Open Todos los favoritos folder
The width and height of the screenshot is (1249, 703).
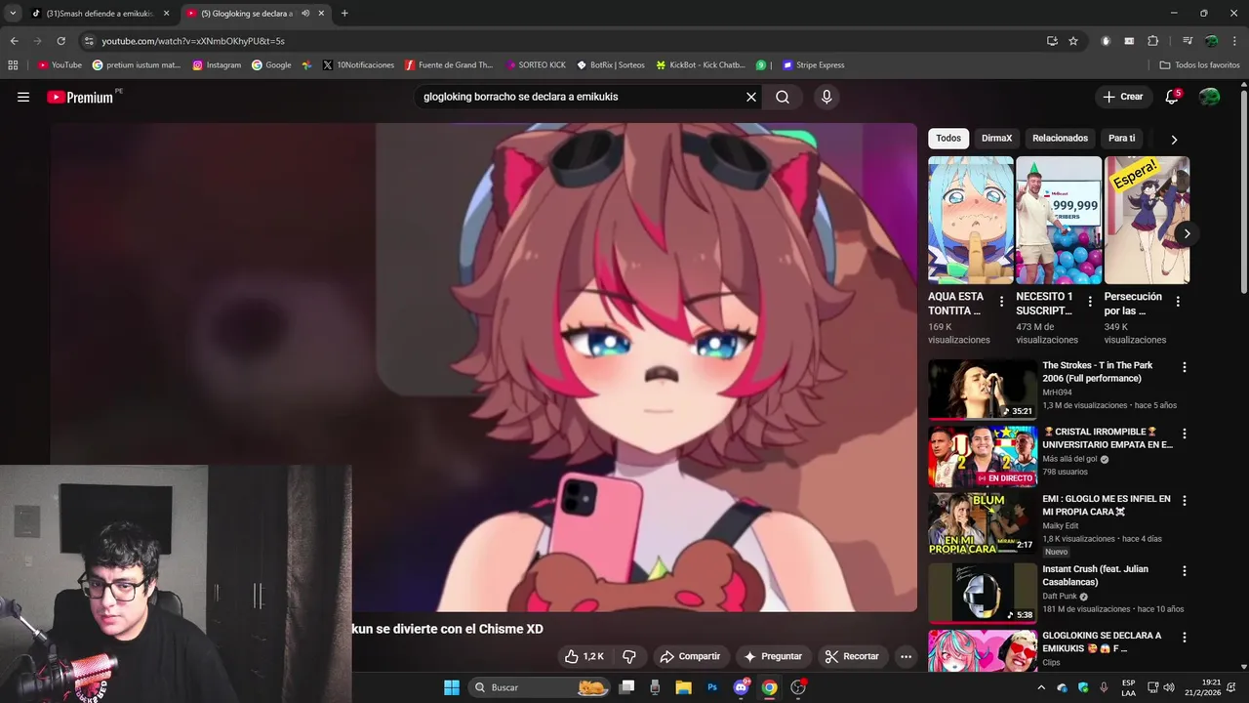pyautogui.click(x=1199, y=65)
